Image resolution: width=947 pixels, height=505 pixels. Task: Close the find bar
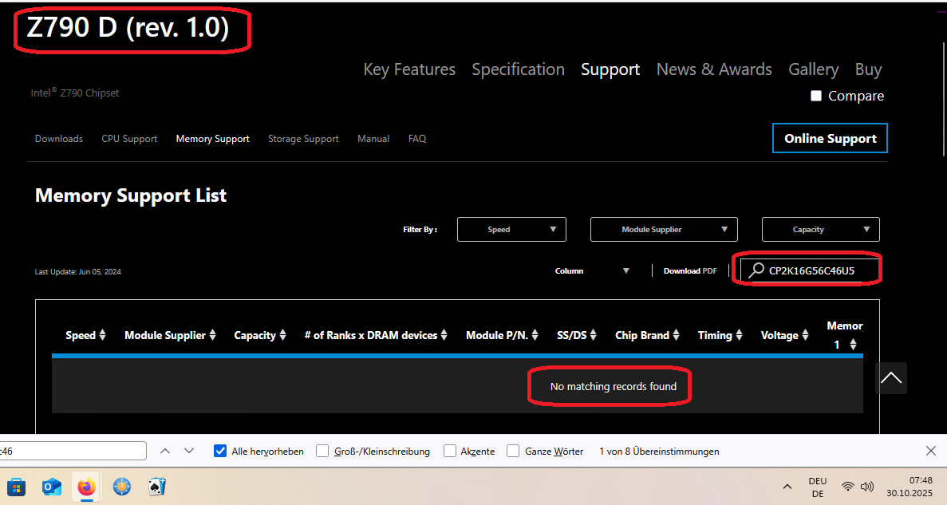[x=931, y=452]
